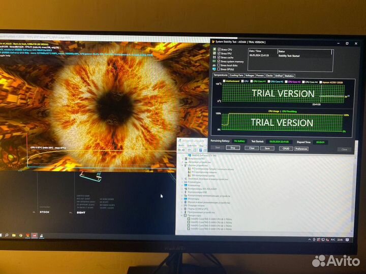
Task: Collapse the Другие устройства tree node
Action: 182,165
